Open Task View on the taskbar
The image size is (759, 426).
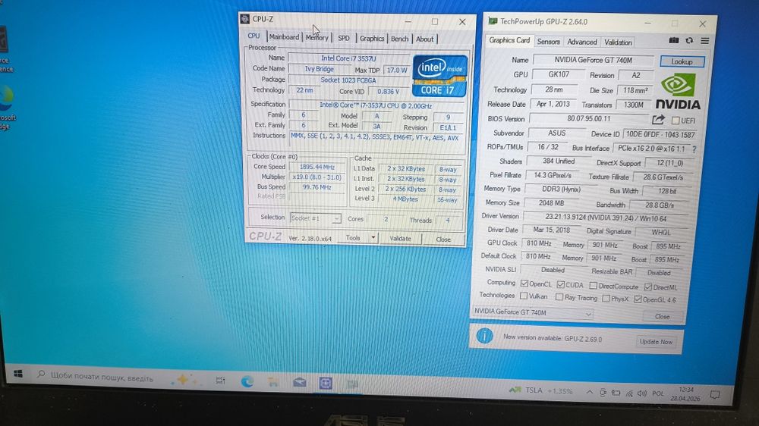(x=220, y=381)
